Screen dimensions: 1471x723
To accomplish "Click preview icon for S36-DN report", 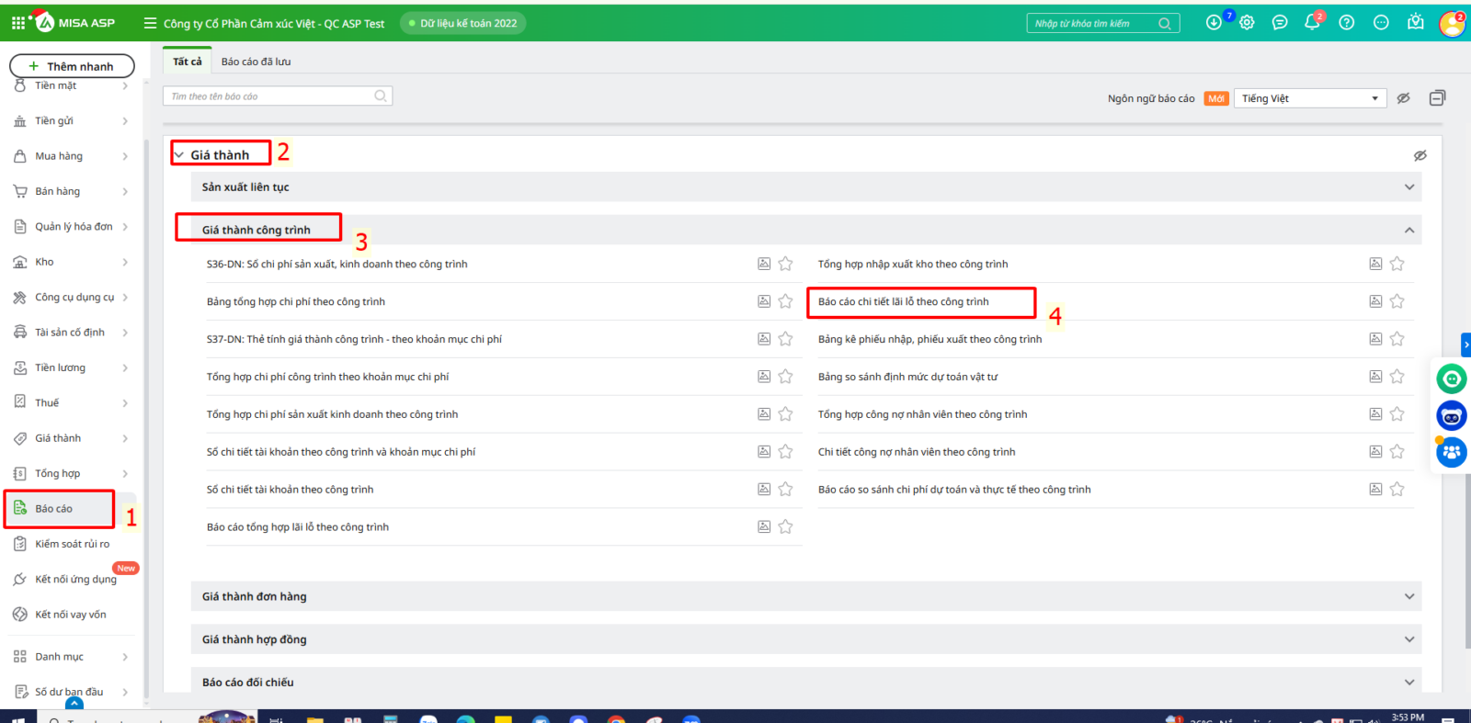I will tap(764, 265).
